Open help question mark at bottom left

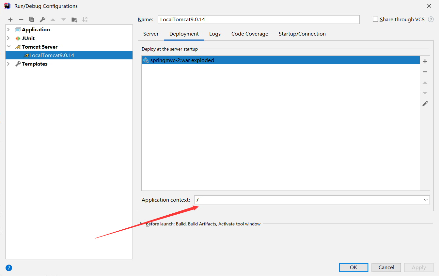tap(9, 268)
